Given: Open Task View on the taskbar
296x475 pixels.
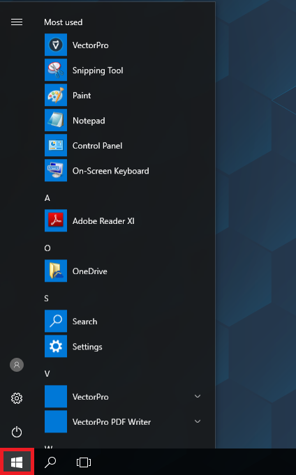Looking at the screenshot, I should (84, 462).
